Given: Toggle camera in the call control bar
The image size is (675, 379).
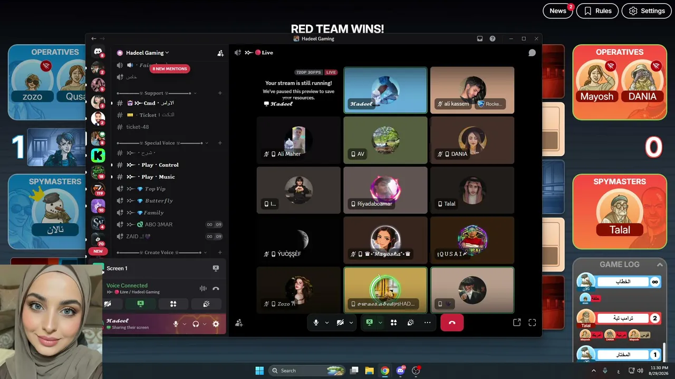Looking at the screenshot, I should pyautogui.click(x=340, y=323).
